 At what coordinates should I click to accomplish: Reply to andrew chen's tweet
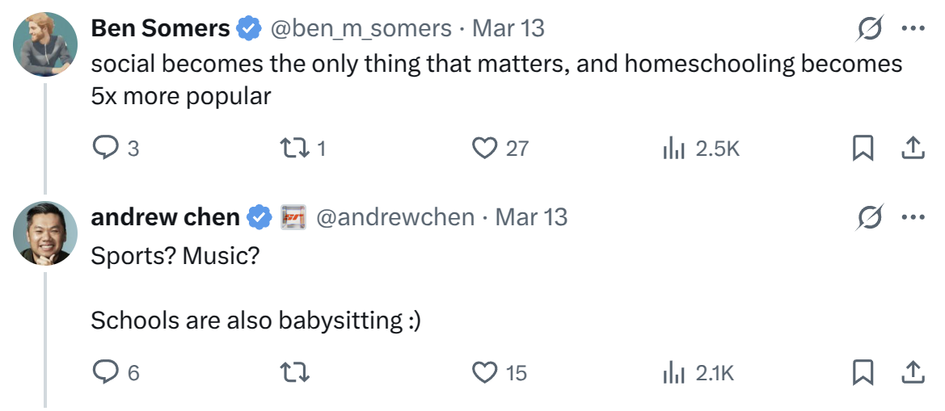tap(106, 372)
